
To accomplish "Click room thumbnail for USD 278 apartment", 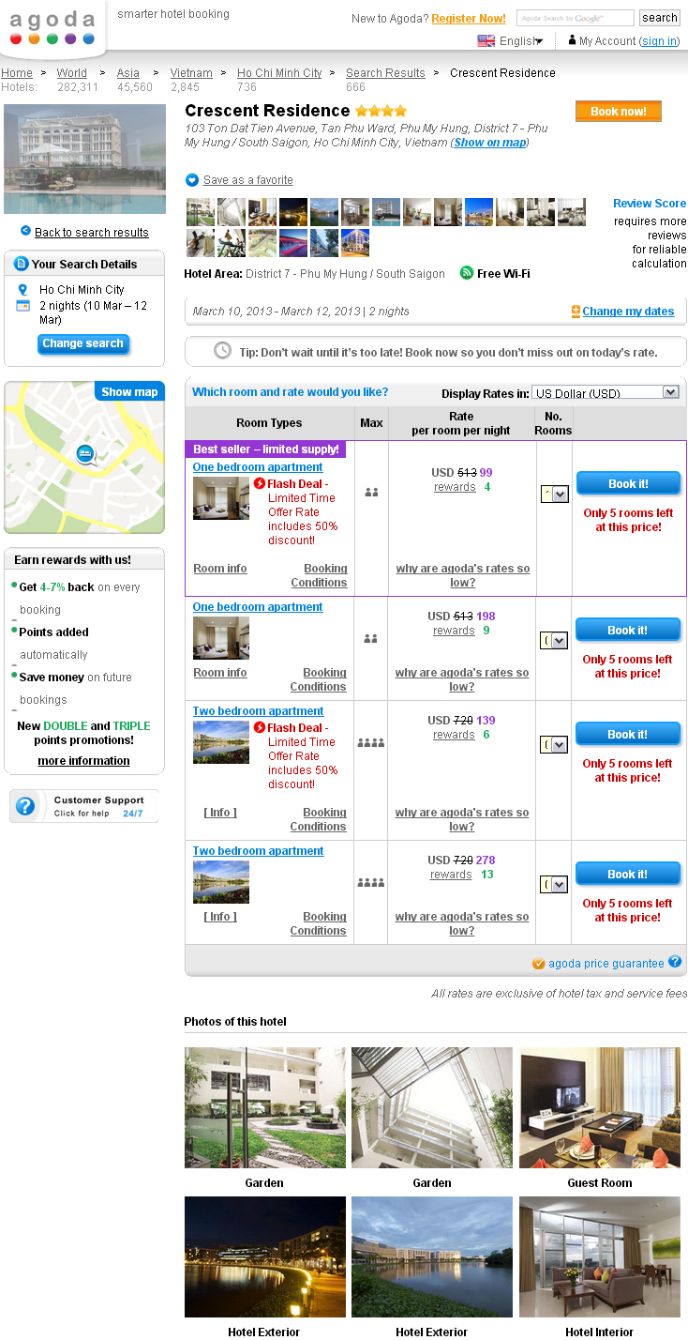I will click(221, 882).
